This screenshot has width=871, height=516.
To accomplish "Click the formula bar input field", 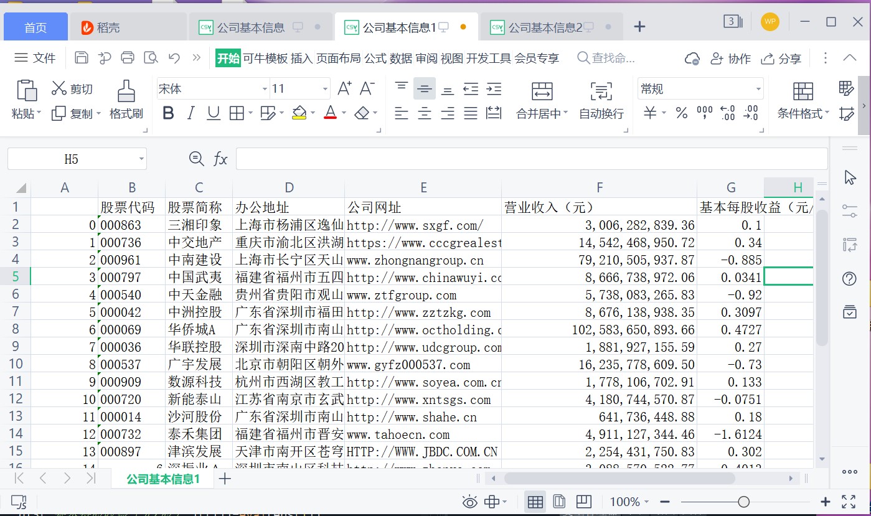I will tap(532, 159).
